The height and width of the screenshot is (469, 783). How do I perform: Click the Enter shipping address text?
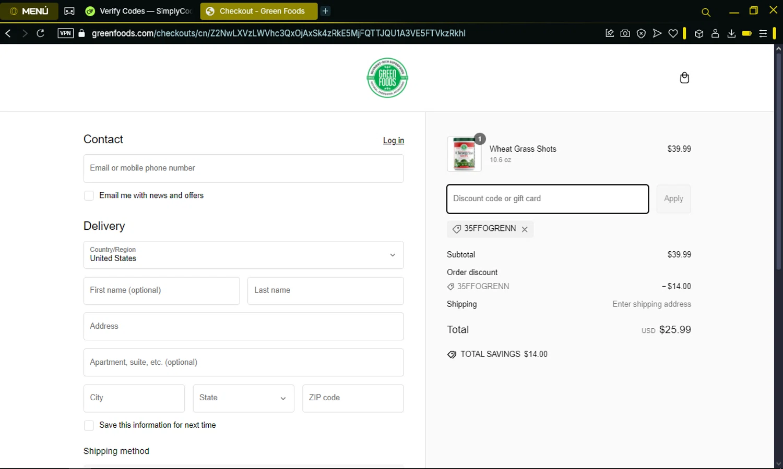pyautogui.click(x=651, y=304)
